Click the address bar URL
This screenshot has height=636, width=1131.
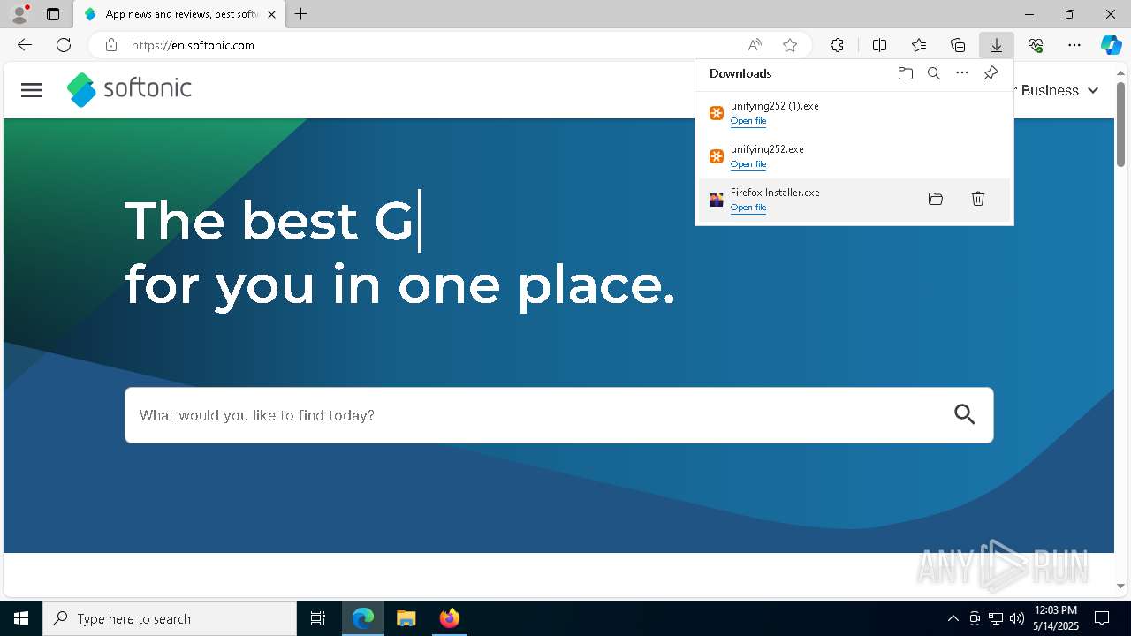click(x=193, y=45)
